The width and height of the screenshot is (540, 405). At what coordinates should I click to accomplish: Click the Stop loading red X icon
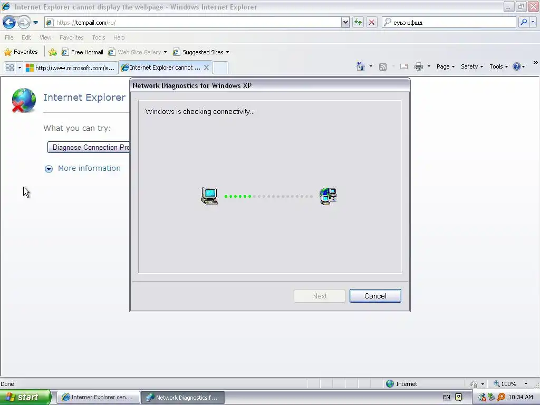pyautogui.click(x=372, y=23)
